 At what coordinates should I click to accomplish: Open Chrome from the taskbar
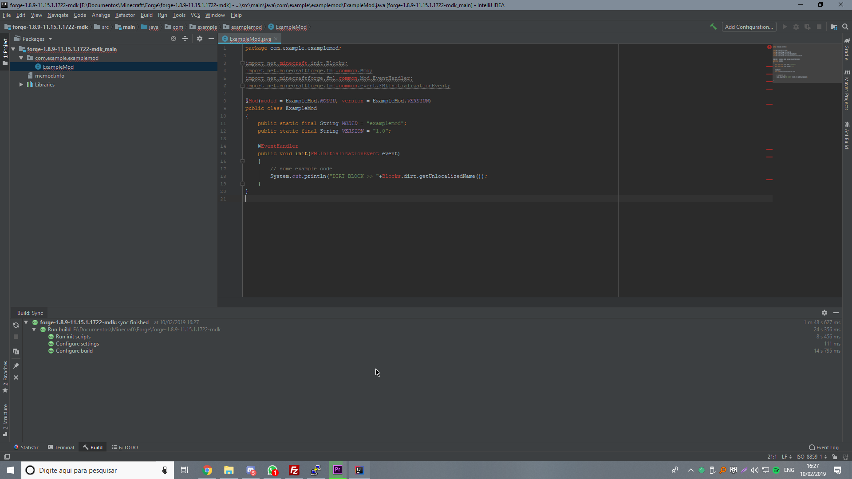point(207,470)
